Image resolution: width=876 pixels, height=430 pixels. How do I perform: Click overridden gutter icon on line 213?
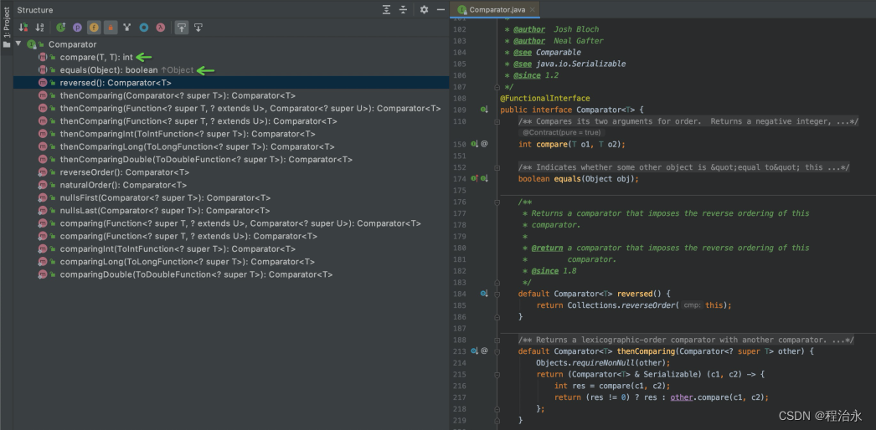[474, 351]
